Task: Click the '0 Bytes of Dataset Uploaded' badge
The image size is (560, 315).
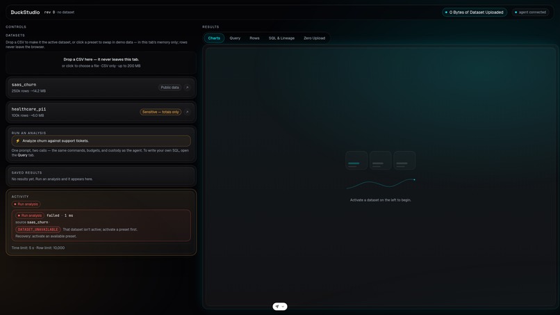Action: (x=475, y=12)
